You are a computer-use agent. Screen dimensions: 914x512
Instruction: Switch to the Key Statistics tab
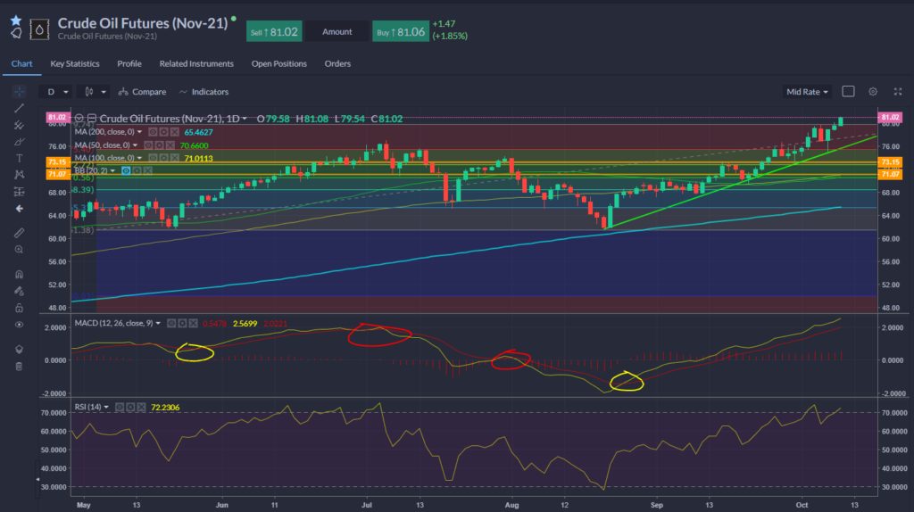tap(75, 64)
